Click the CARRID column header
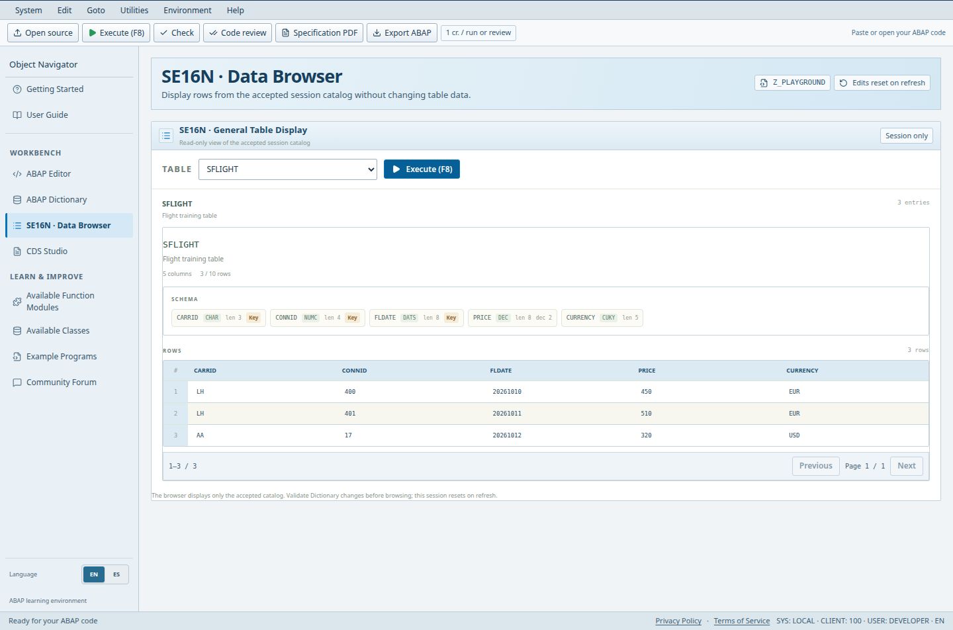 tap(205, 371)
